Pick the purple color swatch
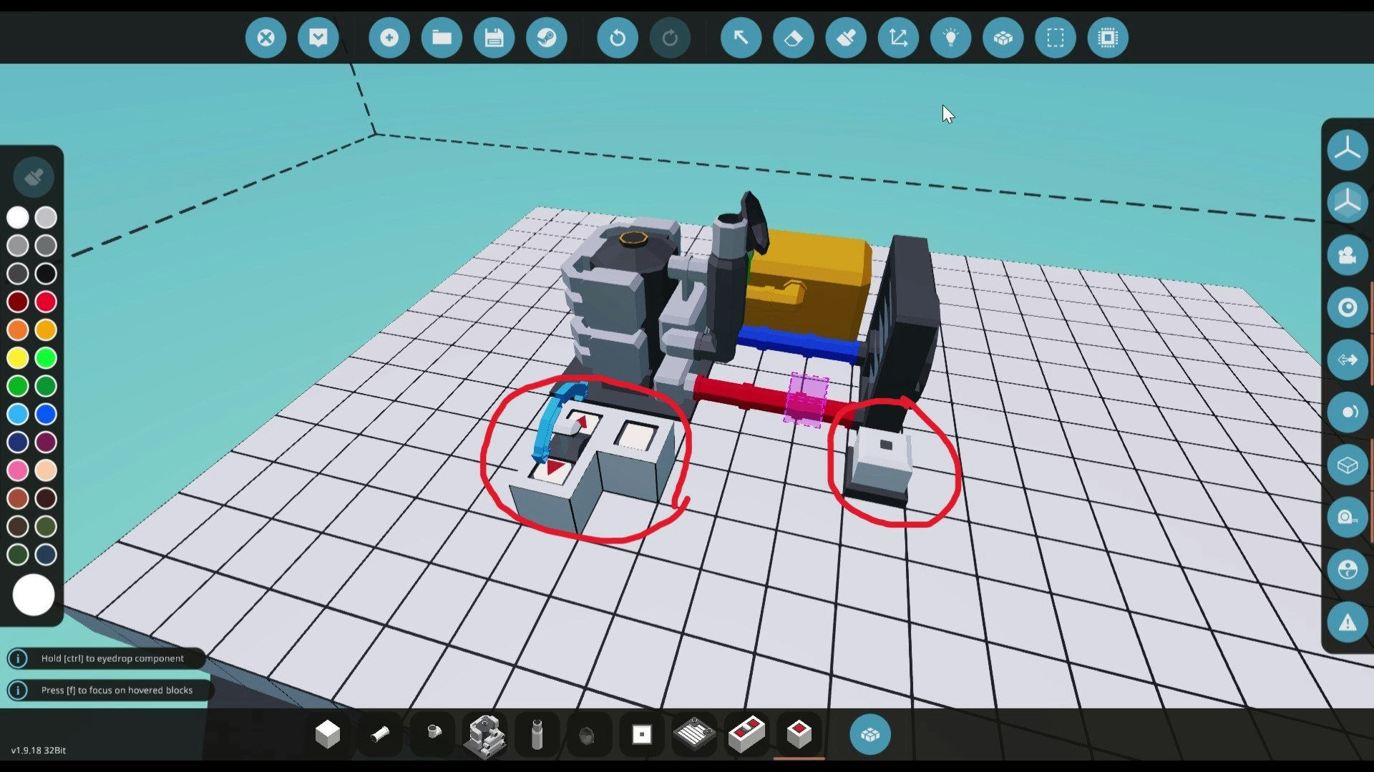The width and height of the screenshot is (1374, 772). coord(46,442)
